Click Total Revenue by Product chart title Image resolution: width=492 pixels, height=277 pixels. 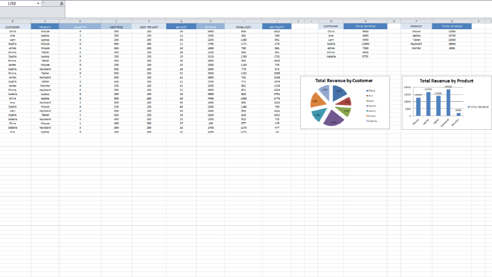[x=447, y=81]
